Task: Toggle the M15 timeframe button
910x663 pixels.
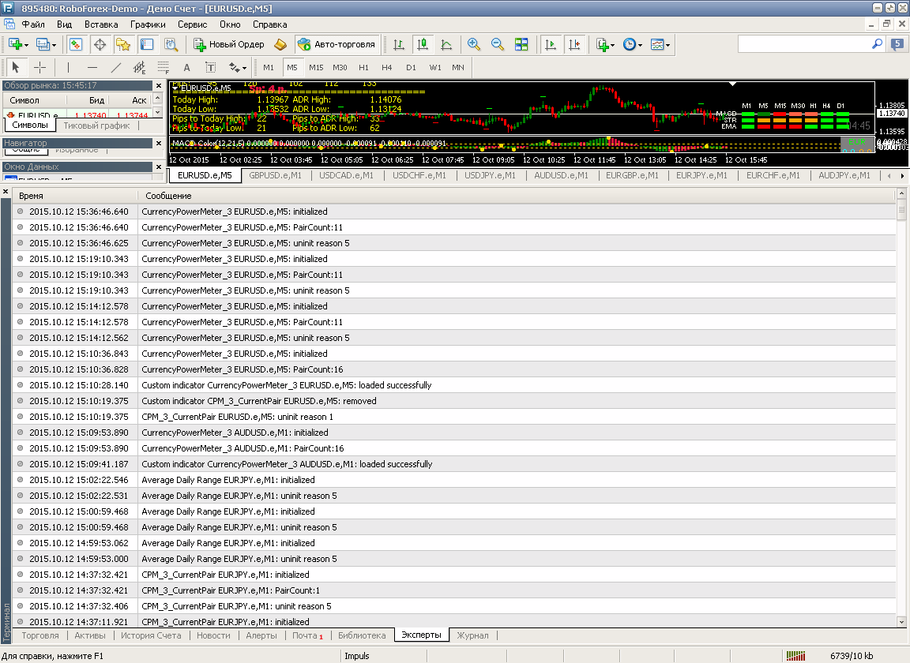Action: click(x=316, y=67)
